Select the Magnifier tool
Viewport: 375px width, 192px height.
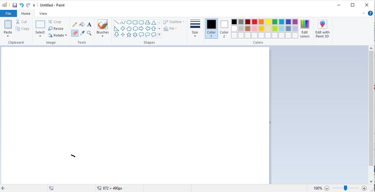click(89, 33)
